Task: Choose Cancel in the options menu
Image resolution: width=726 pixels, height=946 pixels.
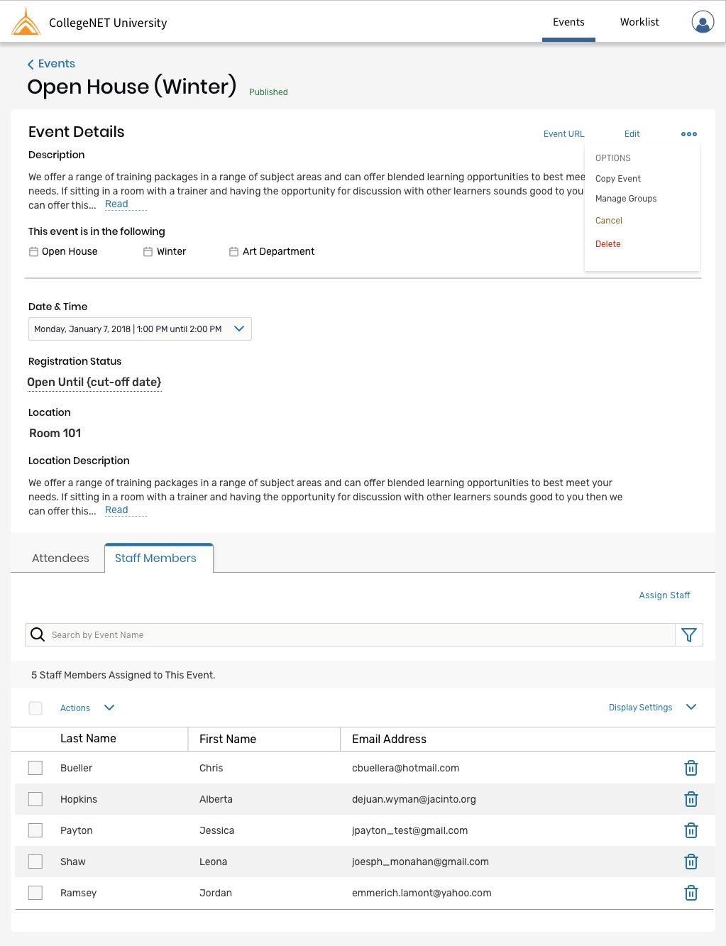Action: (609, 221)
